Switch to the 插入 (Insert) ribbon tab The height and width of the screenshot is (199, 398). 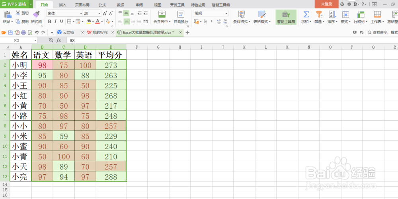62,5
